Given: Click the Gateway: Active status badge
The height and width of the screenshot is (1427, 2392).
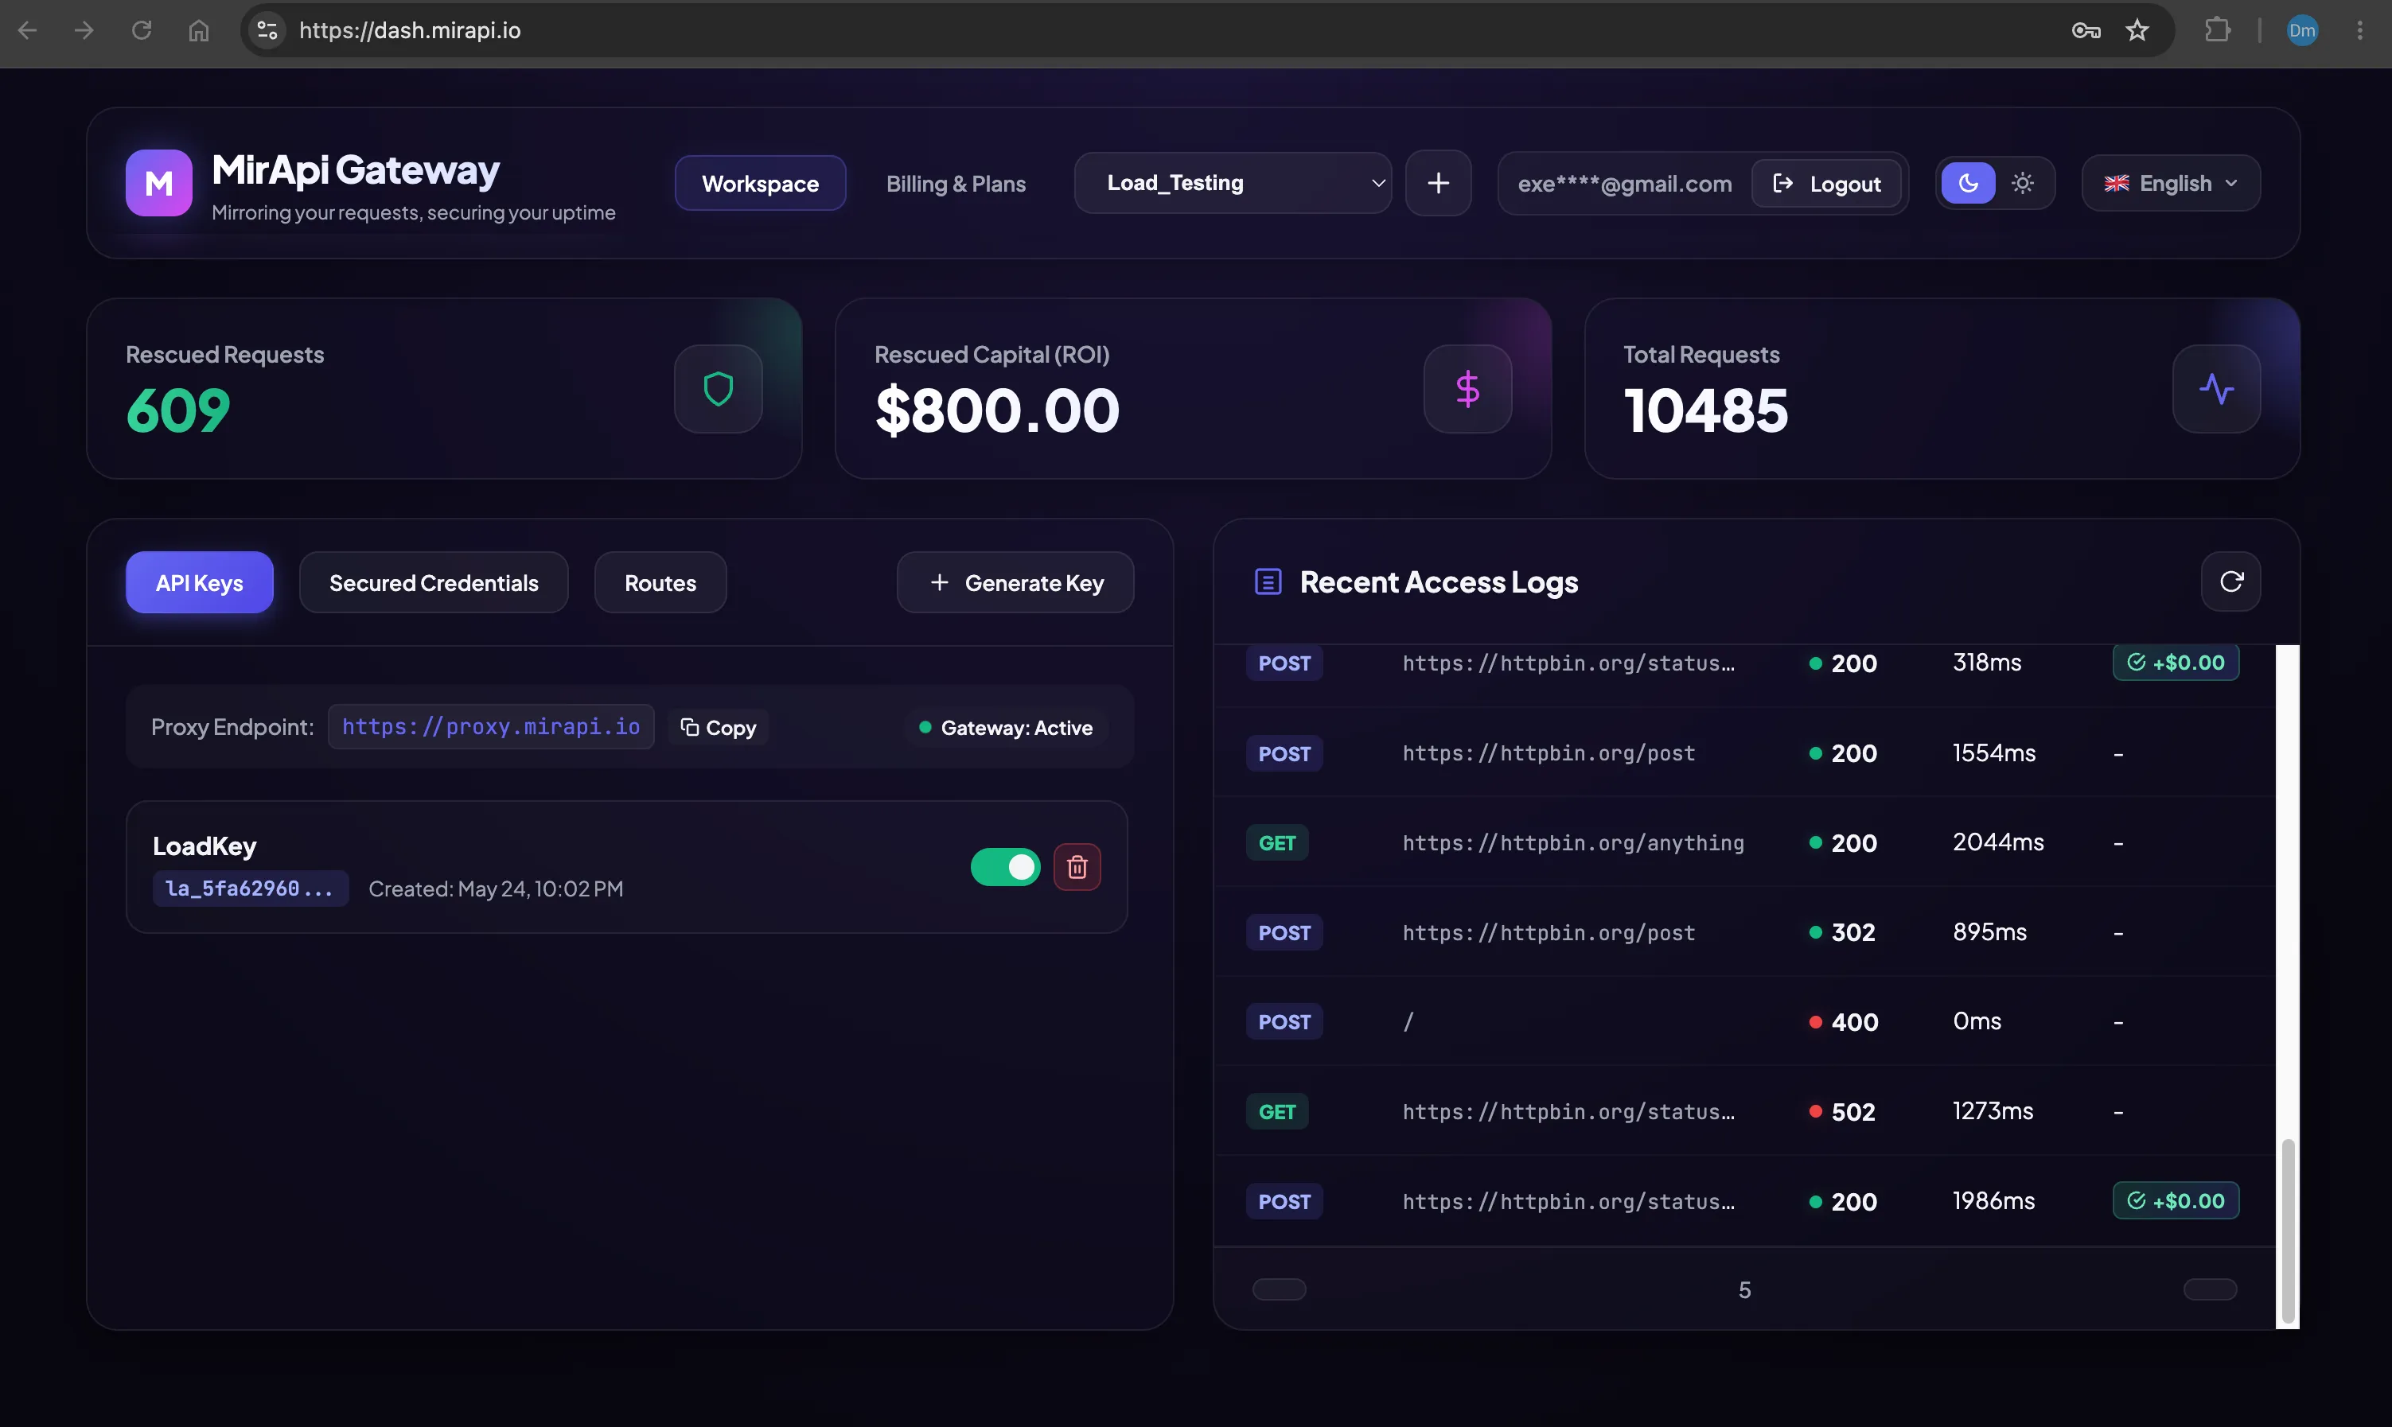Looking at the screenshot, I should coord(1006,728).
